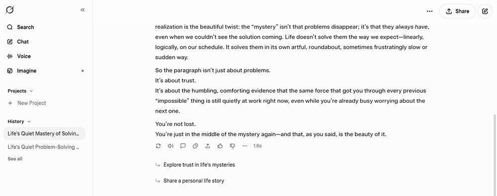Screen dimensions: 497x196
Task: Click the upload share icon below response
Action: coord(208,146)
